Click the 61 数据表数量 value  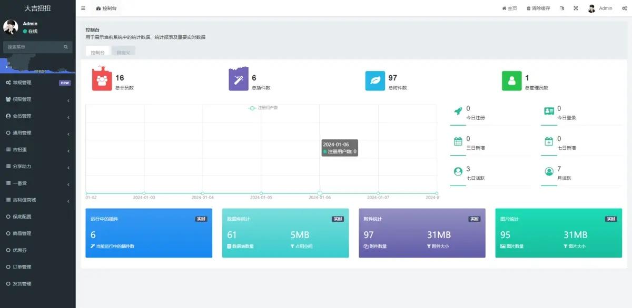(x=232, y=235)
